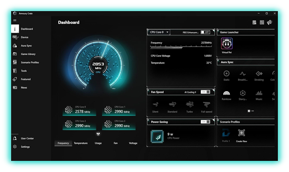Screen dimensions: 289x172
Task: Open the CPU Core 0 dropdown
Action: [x=159, y=32]
